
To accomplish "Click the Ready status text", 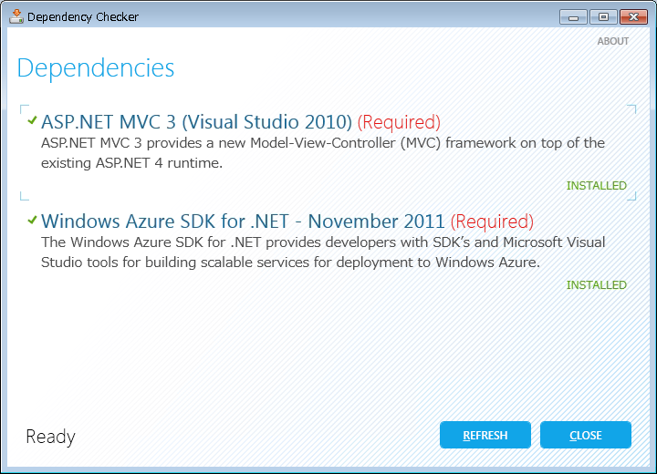I will pyautogui.click(x=51, y=437).
